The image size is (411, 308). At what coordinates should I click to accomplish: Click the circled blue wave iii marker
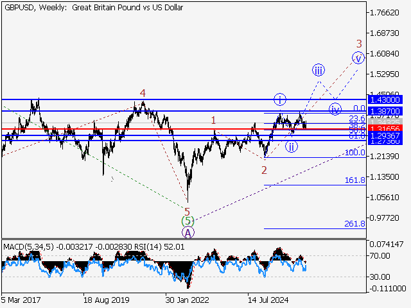(x=319, y=69)
